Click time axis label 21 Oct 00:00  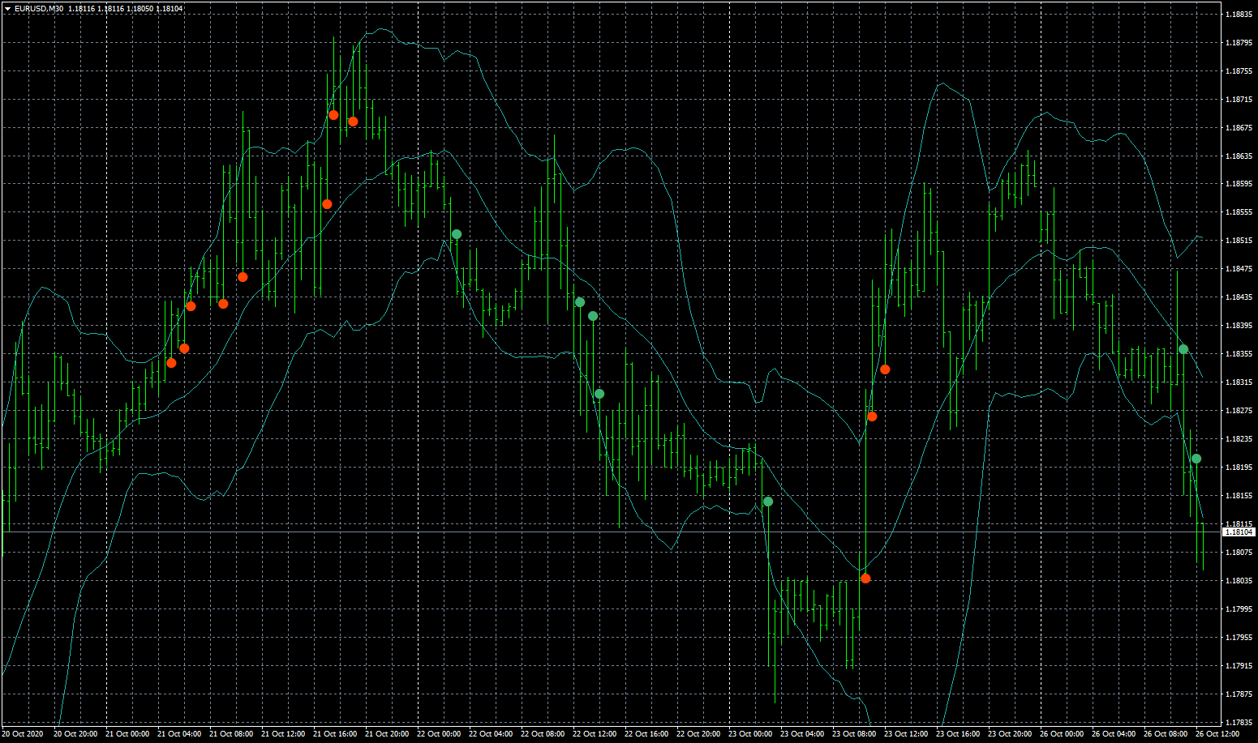click(x=127, y=734)
